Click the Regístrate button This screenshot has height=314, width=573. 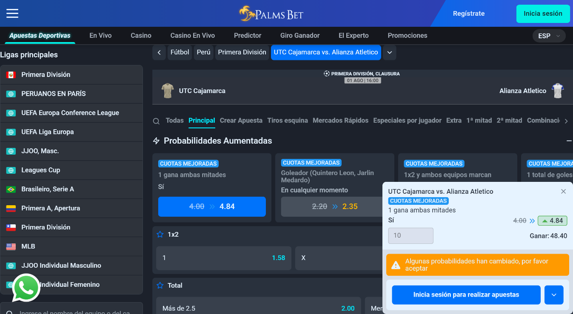pos(469,14)
